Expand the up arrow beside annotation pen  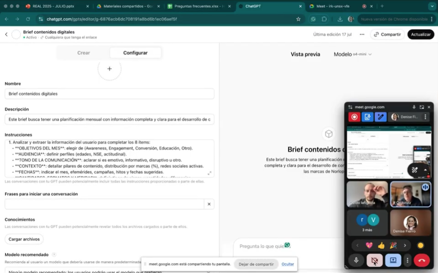pyautogui.click(x=425, y=170)
